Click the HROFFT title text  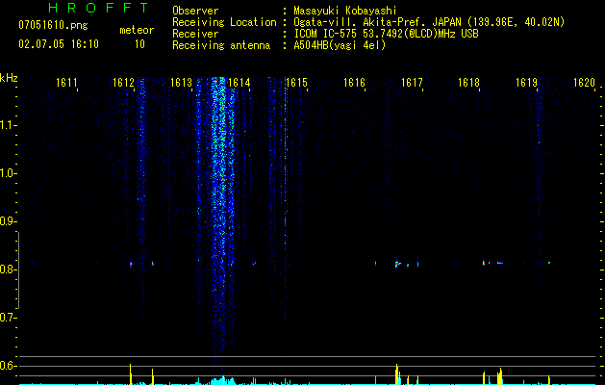99,8
